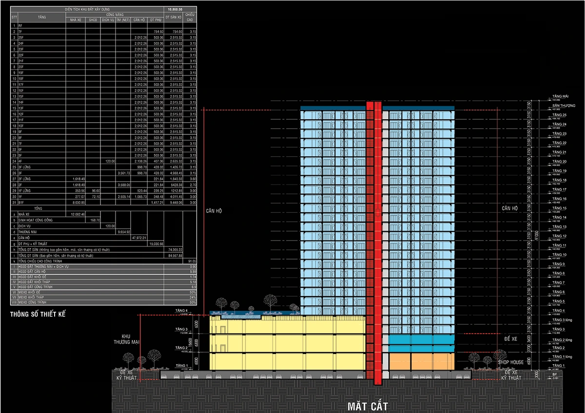Select the 3F commercial value "3,561.73"
Viewport: 585px width, 413px height.
click(x=123, y=172)
